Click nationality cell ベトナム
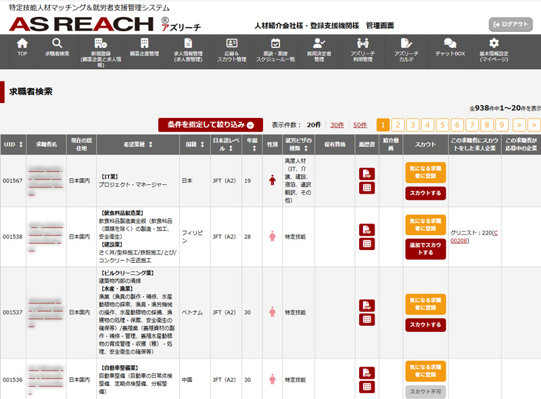The image size is (541, 399). pos(195,312)
